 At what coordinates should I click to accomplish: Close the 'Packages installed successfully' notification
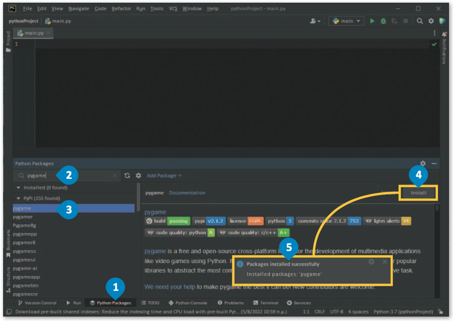(384, 262)
